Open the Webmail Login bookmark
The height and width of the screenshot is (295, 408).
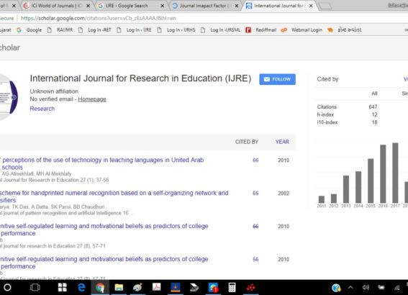(302, 30)
